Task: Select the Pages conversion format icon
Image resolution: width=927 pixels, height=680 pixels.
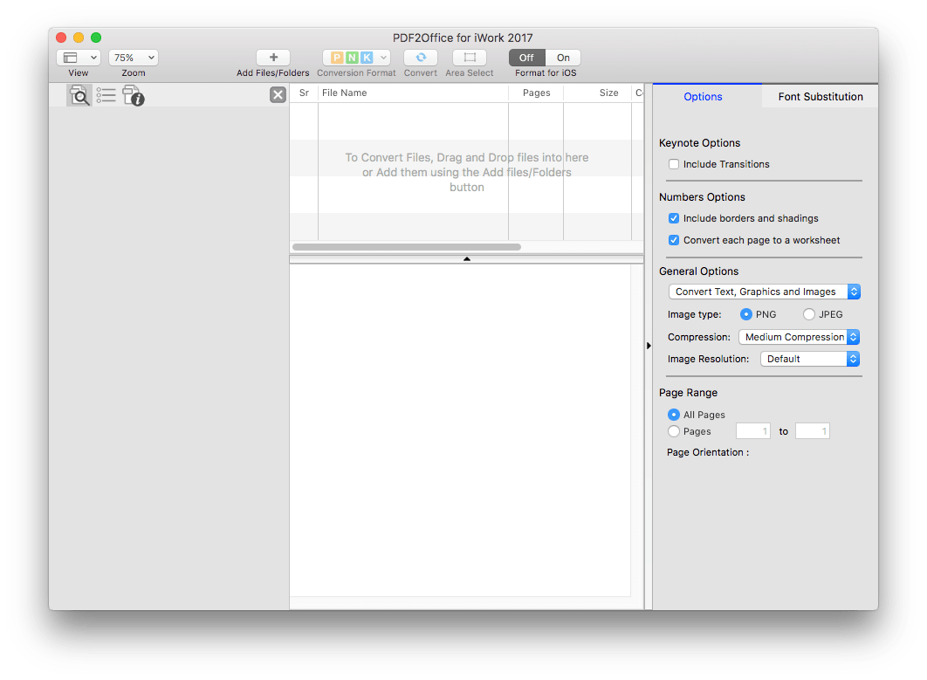Action: coord(336,57)
